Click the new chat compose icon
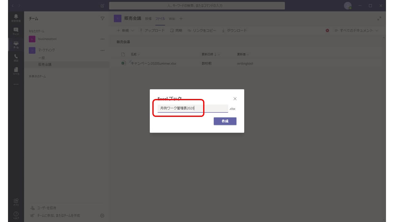This screenshot has width=394, height=222. [x=103, y=6]
